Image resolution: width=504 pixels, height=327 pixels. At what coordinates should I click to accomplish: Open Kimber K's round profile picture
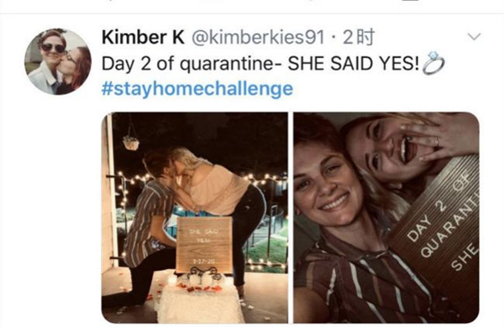pos(58,61)
